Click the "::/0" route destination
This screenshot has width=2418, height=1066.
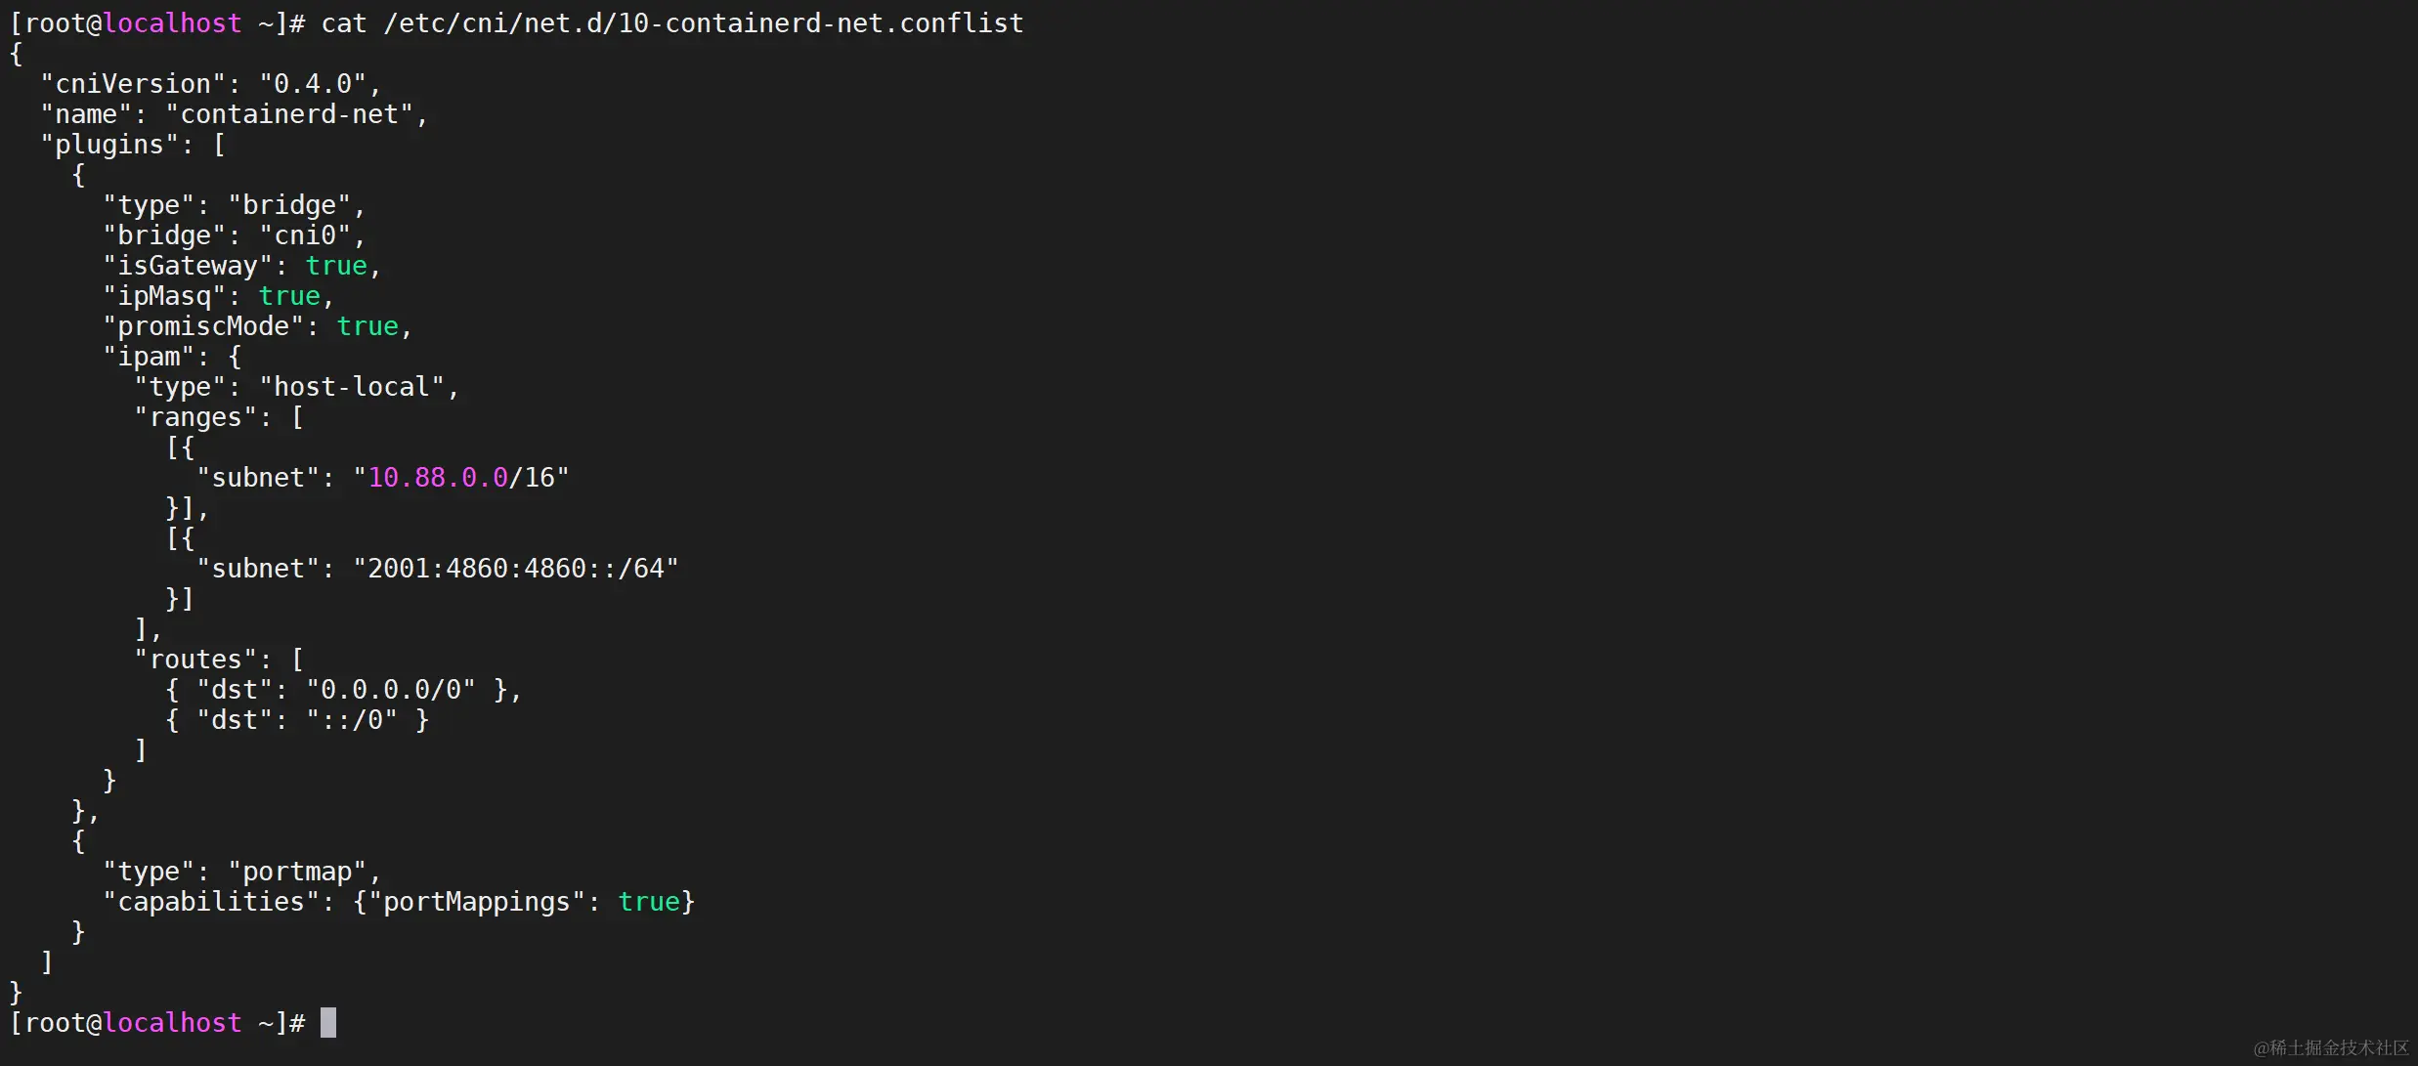(x=352, y=720)
